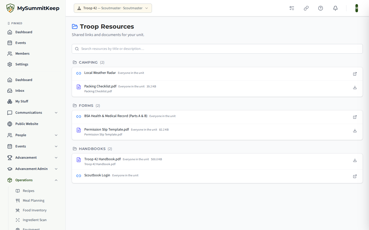Viewport: 369px width, 230px height.
Task: Click the CAMPING section header
Action: 88,62
